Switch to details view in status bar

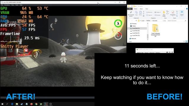(x=184, y=42)
